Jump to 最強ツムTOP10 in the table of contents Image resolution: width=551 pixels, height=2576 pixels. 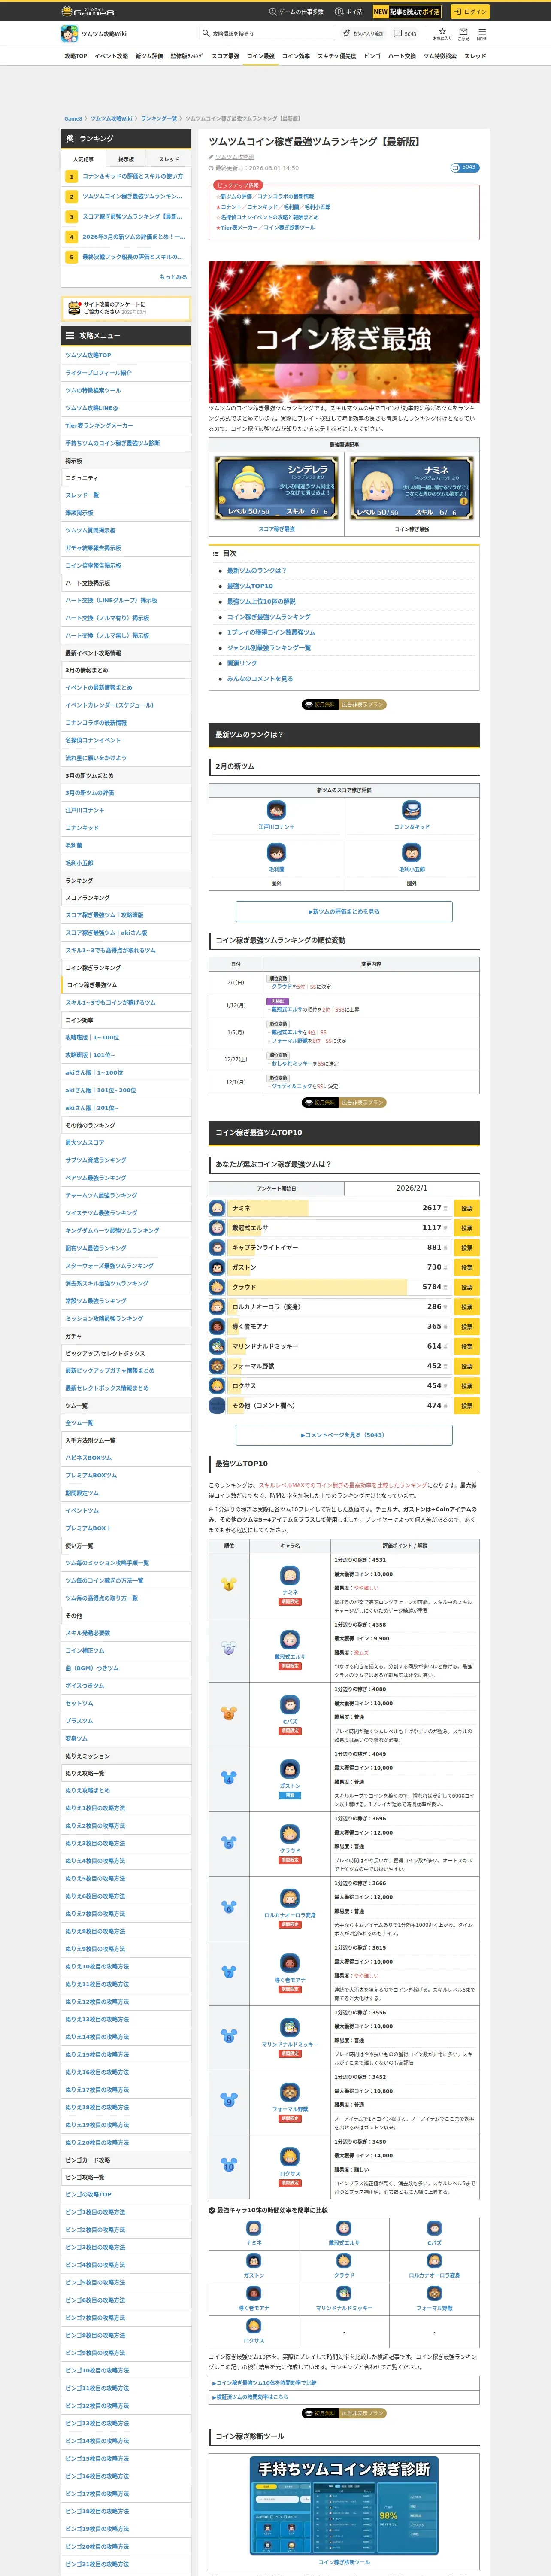coord(250,586)
